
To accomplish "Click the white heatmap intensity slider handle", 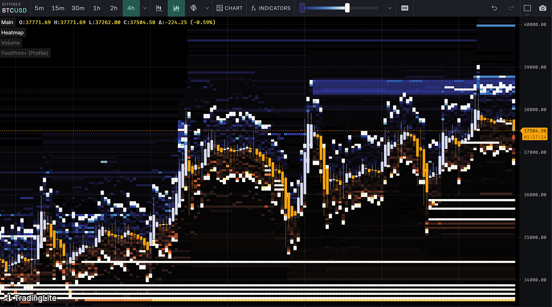I will [x=347, y=8].
